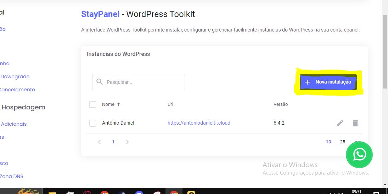The width and height of the screenshot is (388, 194).
Task: Open Zona DNS in the sidebar
Action: point(11,176)
